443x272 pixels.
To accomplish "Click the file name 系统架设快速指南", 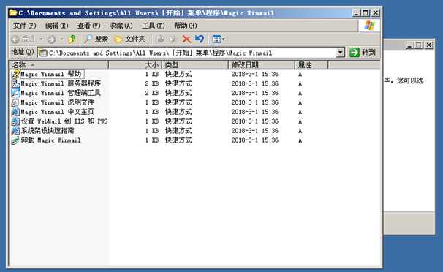I will (48, 131).
